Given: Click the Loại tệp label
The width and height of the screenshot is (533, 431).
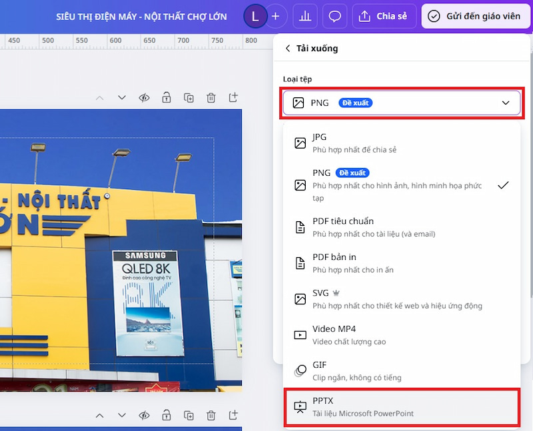Looking at the screenshot, I should [297, 79].
